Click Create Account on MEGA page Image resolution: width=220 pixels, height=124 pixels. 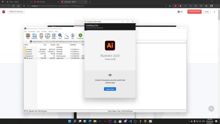[x=194, y=11]
